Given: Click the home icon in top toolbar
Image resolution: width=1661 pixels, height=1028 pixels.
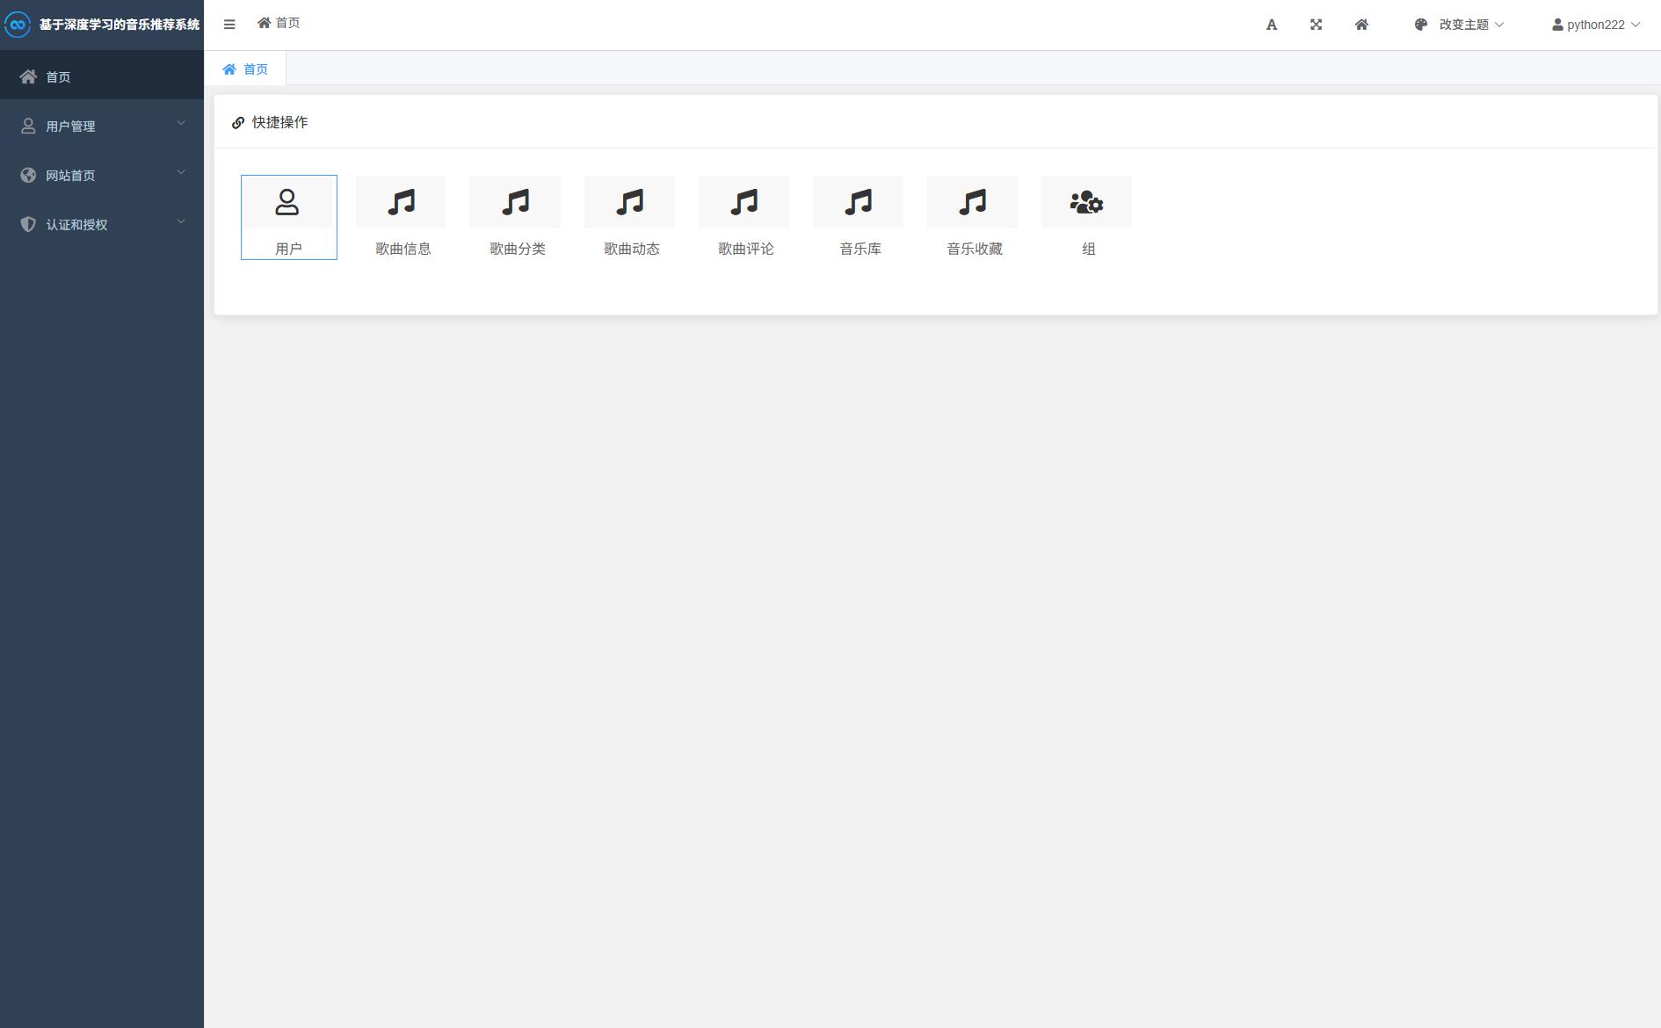Looking at the screenshot, I should coord(1361,25).
